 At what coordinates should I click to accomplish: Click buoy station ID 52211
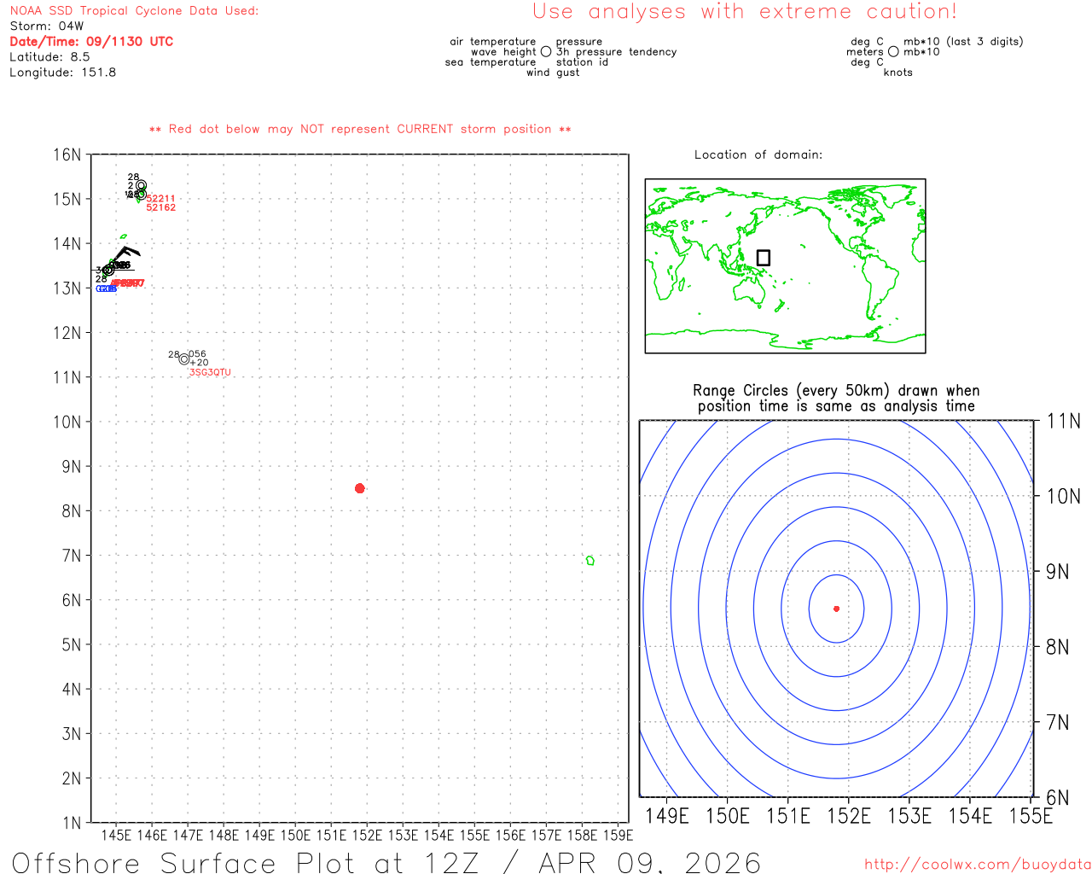tap(160, 199)
